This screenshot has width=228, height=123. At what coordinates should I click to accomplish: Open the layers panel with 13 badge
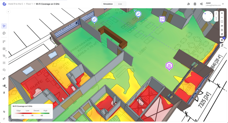coord(222,40)
